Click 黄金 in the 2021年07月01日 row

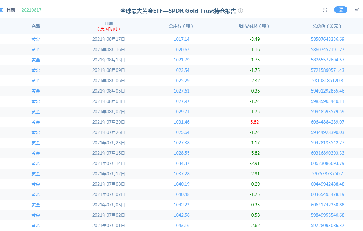point(36,226)
